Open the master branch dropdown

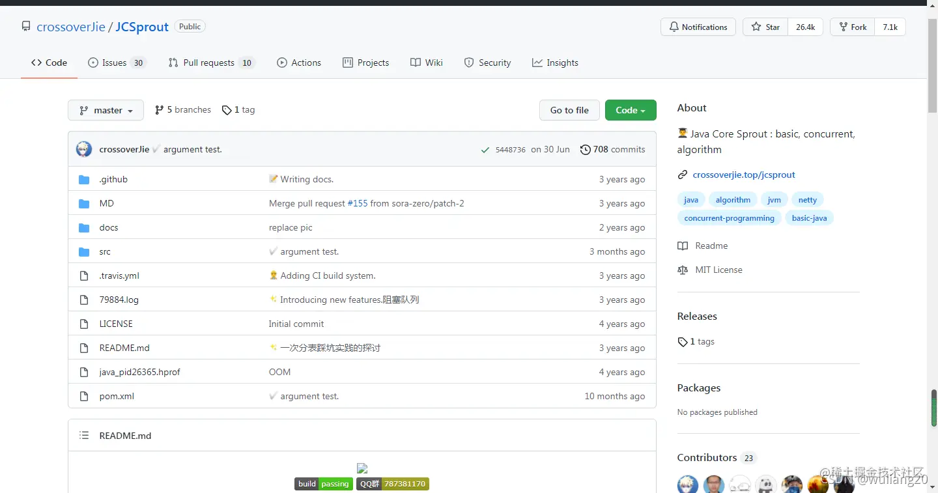point(106,110)
